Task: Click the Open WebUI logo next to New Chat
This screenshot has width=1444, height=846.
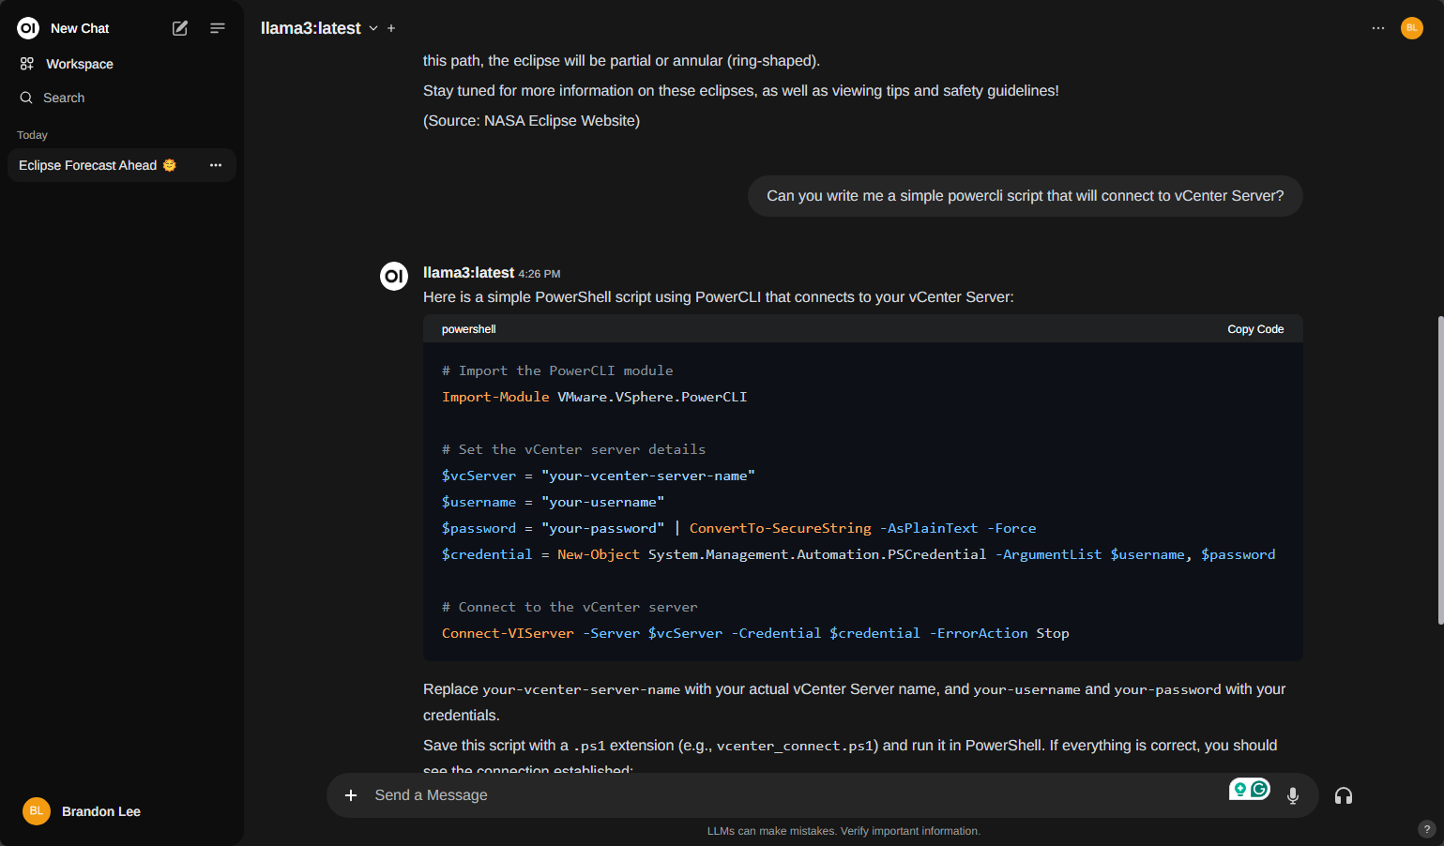Action: click(28, 28)
